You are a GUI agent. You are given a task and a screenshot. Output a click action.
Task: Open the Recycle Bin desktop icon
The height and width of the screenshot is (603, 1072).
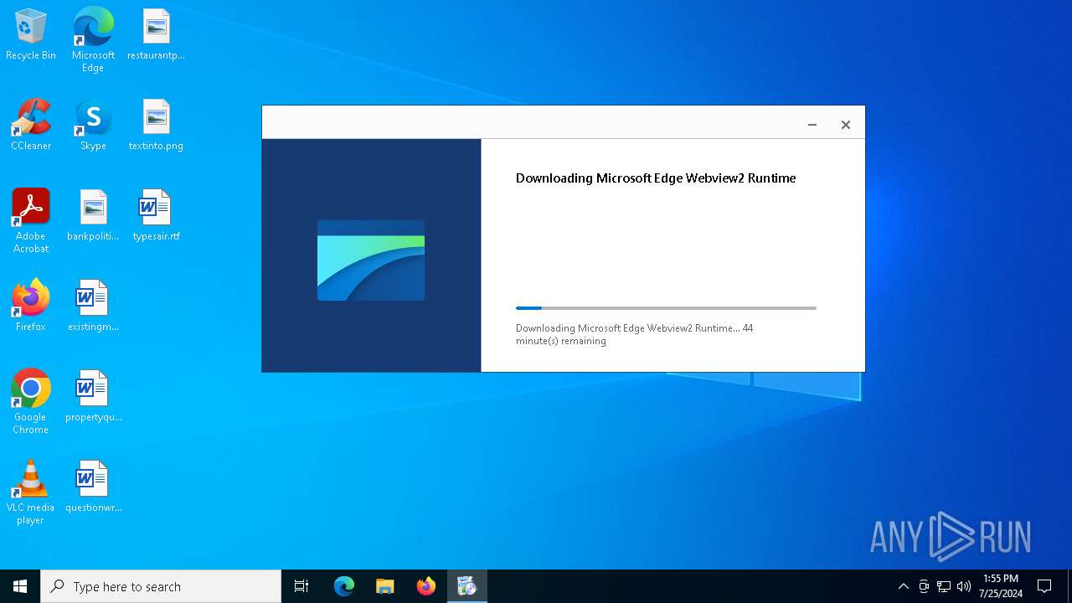pyautogui.click(x=31, y=35)
